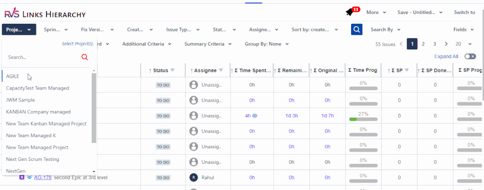This screenshot has height=190, width=484.
Task: Open the Sprint filter dropdown
Action: pos(56,30)
